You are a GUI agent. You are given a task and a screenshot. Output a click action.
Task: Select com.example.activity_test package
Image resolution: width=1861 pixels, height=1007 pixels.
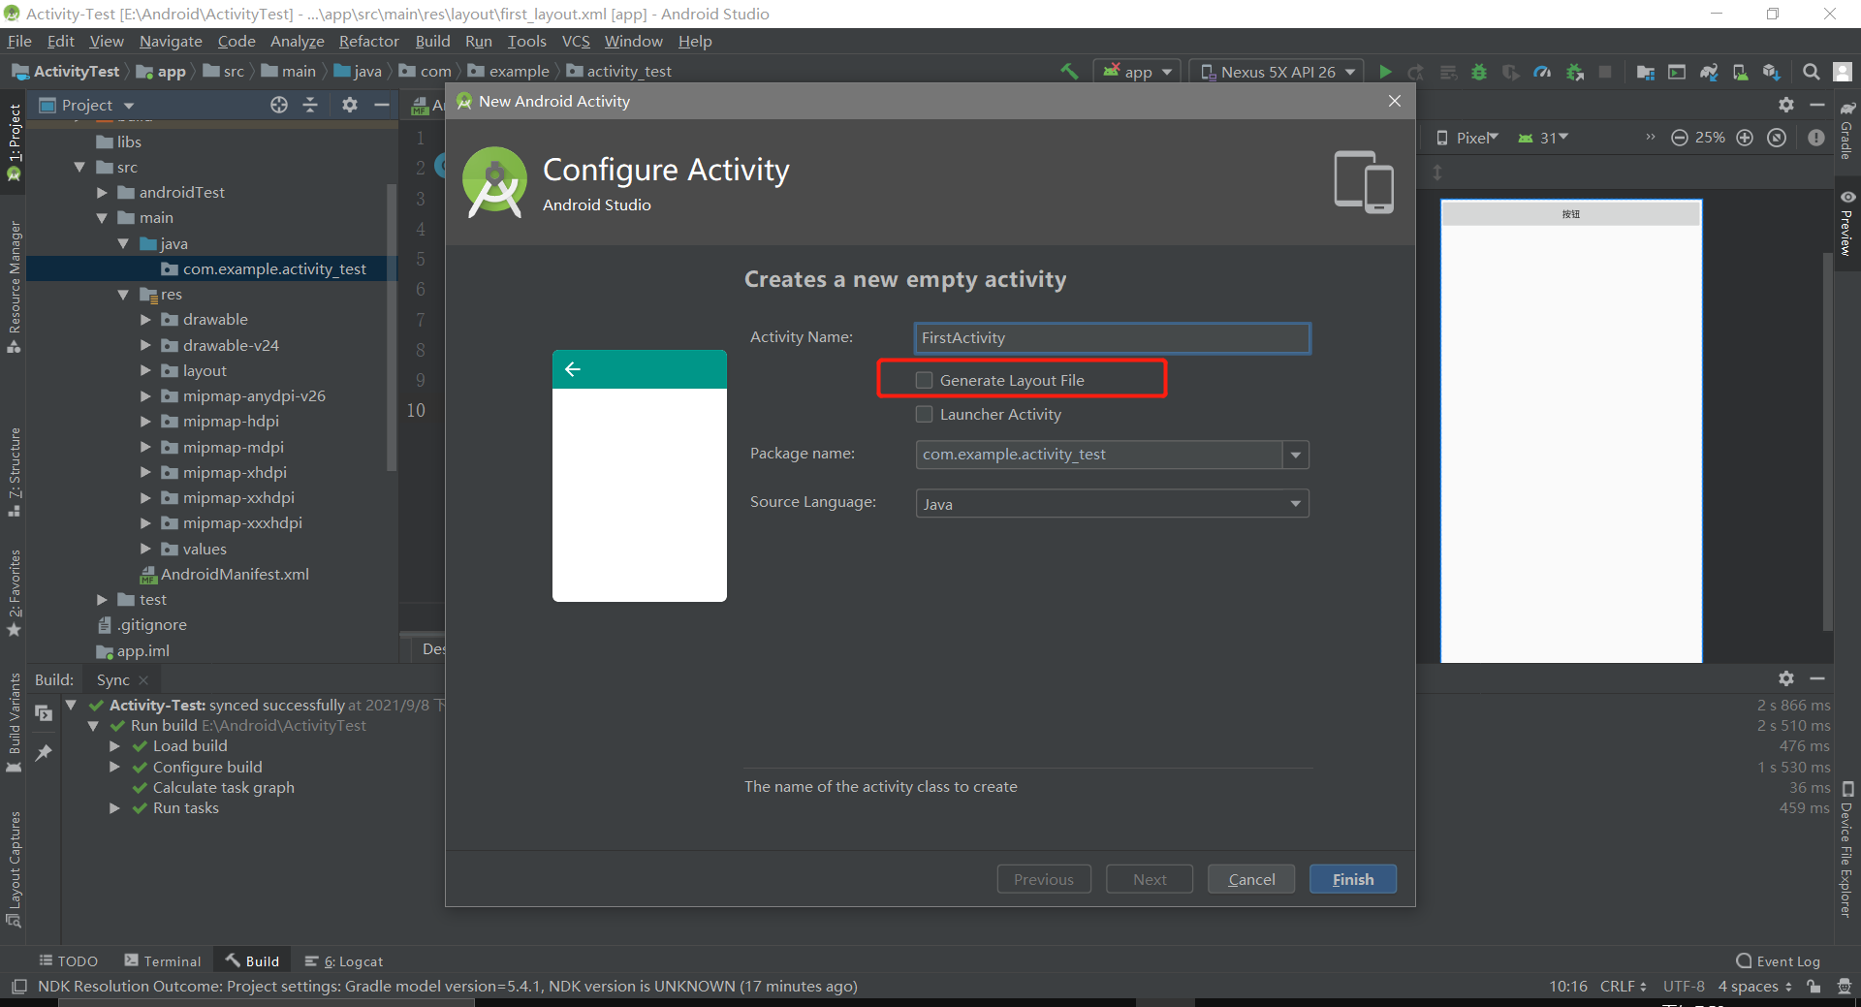tap(264, 268)
